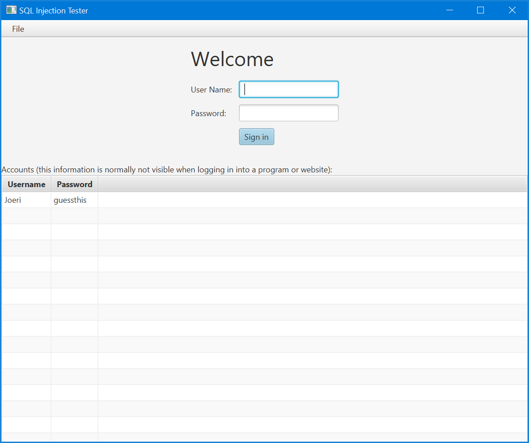Maximize the SQL Injection Tester window

pyautogui.click(x=480, y=10)
